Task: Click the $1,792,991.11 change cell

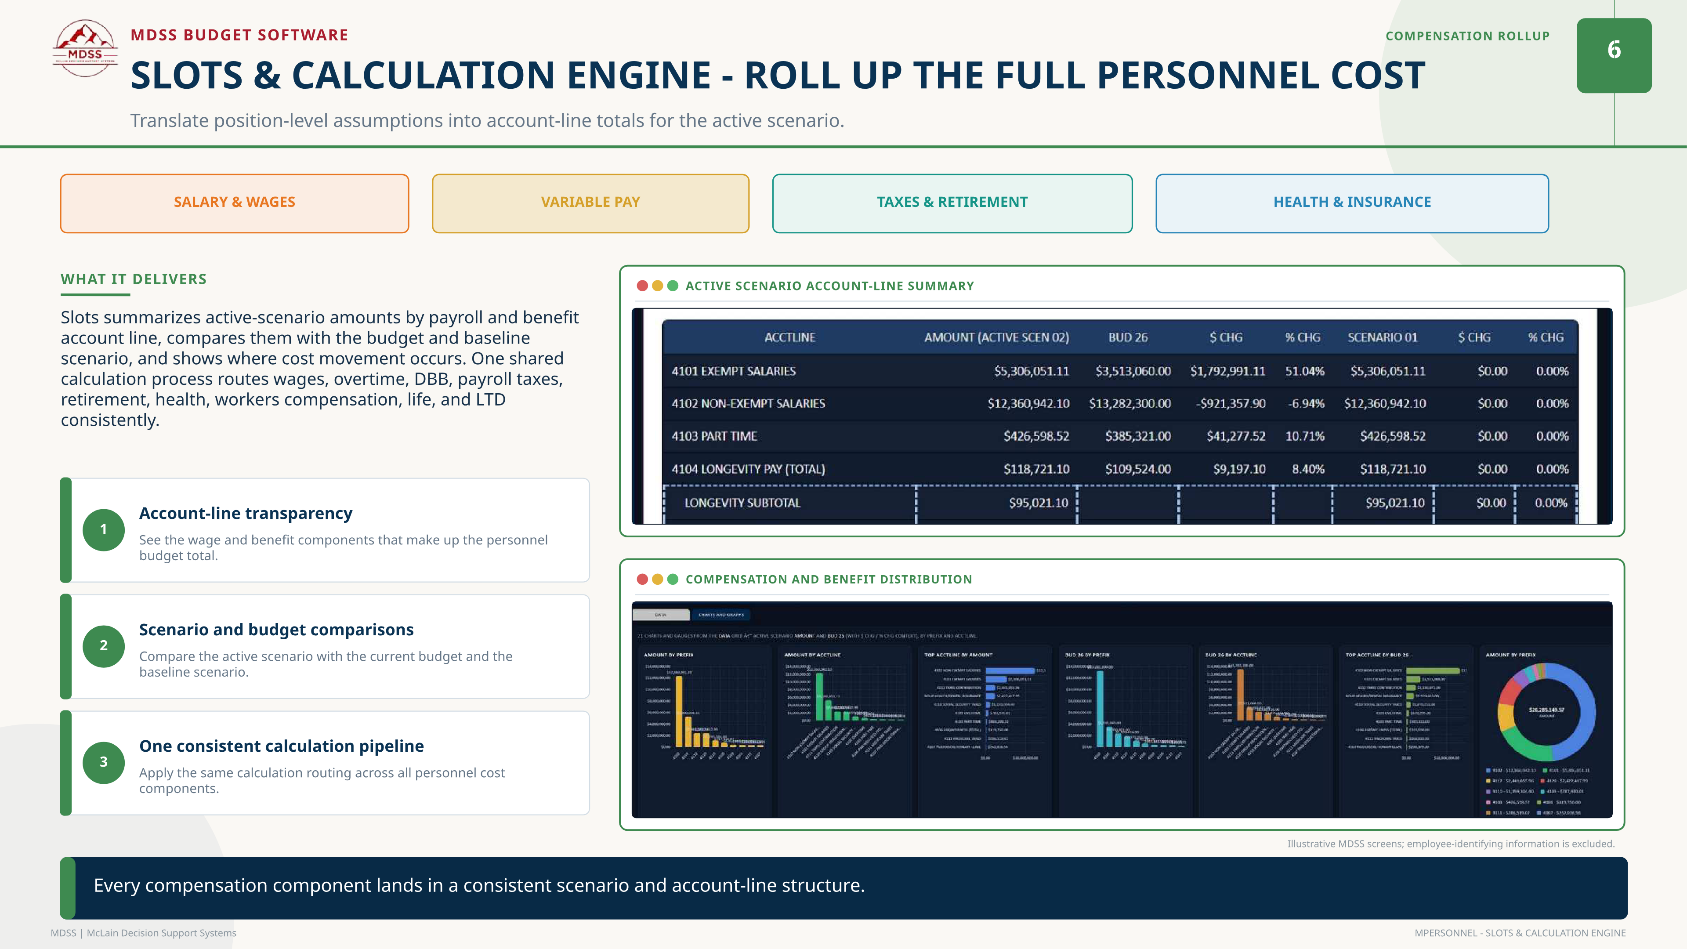Action: click(1227, 371)
